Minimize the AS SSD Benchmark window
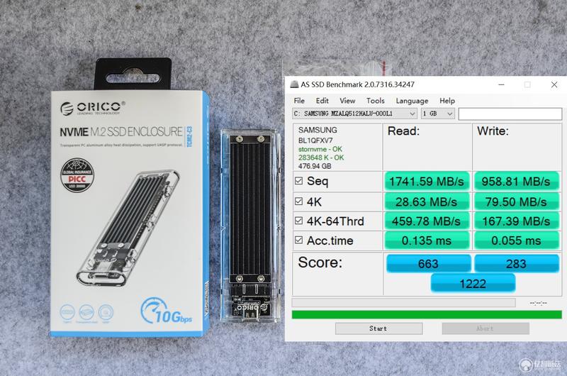 point(501,84)
